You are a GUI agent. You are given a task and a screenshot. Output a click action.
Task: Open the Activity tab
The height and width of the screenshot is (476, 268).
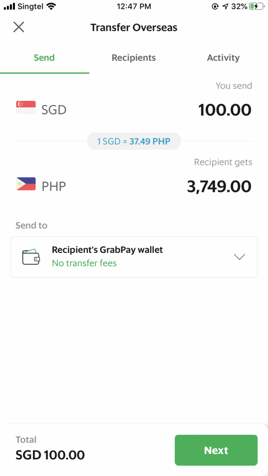point(223,58)
